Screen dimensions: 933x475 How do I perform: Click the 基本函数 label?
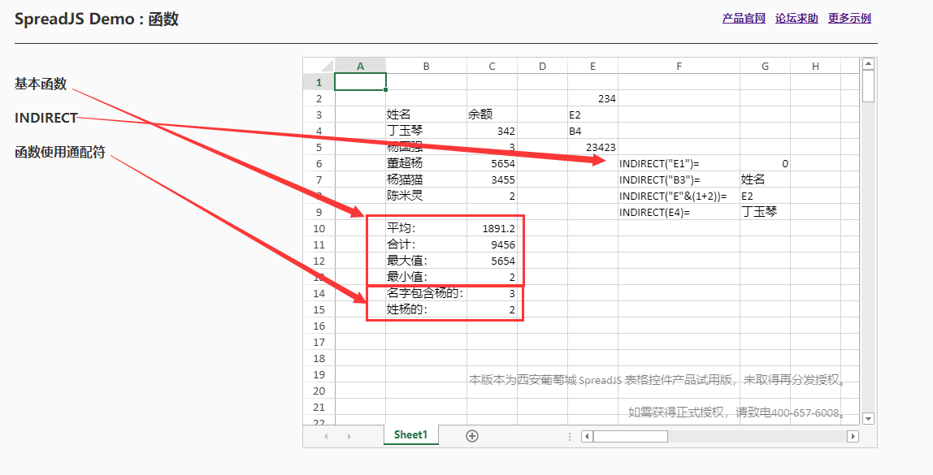tap(41, 84)
